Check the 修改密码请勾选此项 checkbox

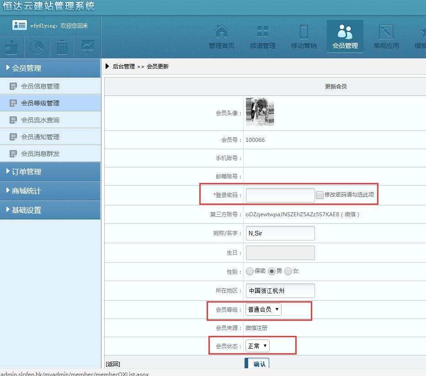click(x=319, y=195)
